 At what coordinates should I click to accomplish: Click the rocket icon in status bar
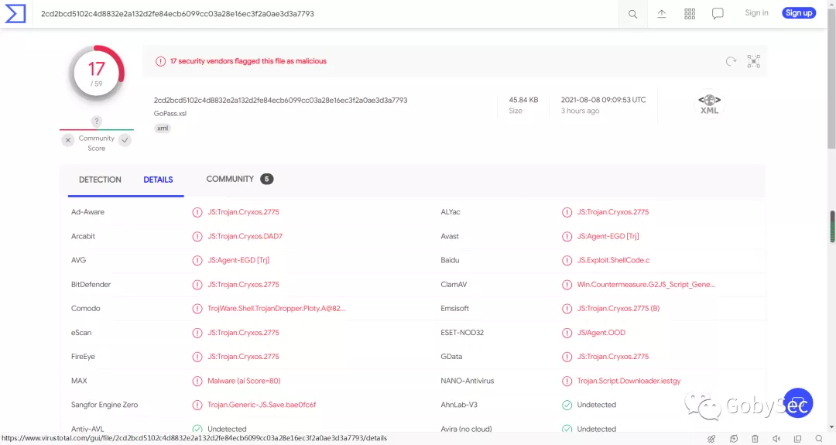pyautogui.click(x=711, y=439)
